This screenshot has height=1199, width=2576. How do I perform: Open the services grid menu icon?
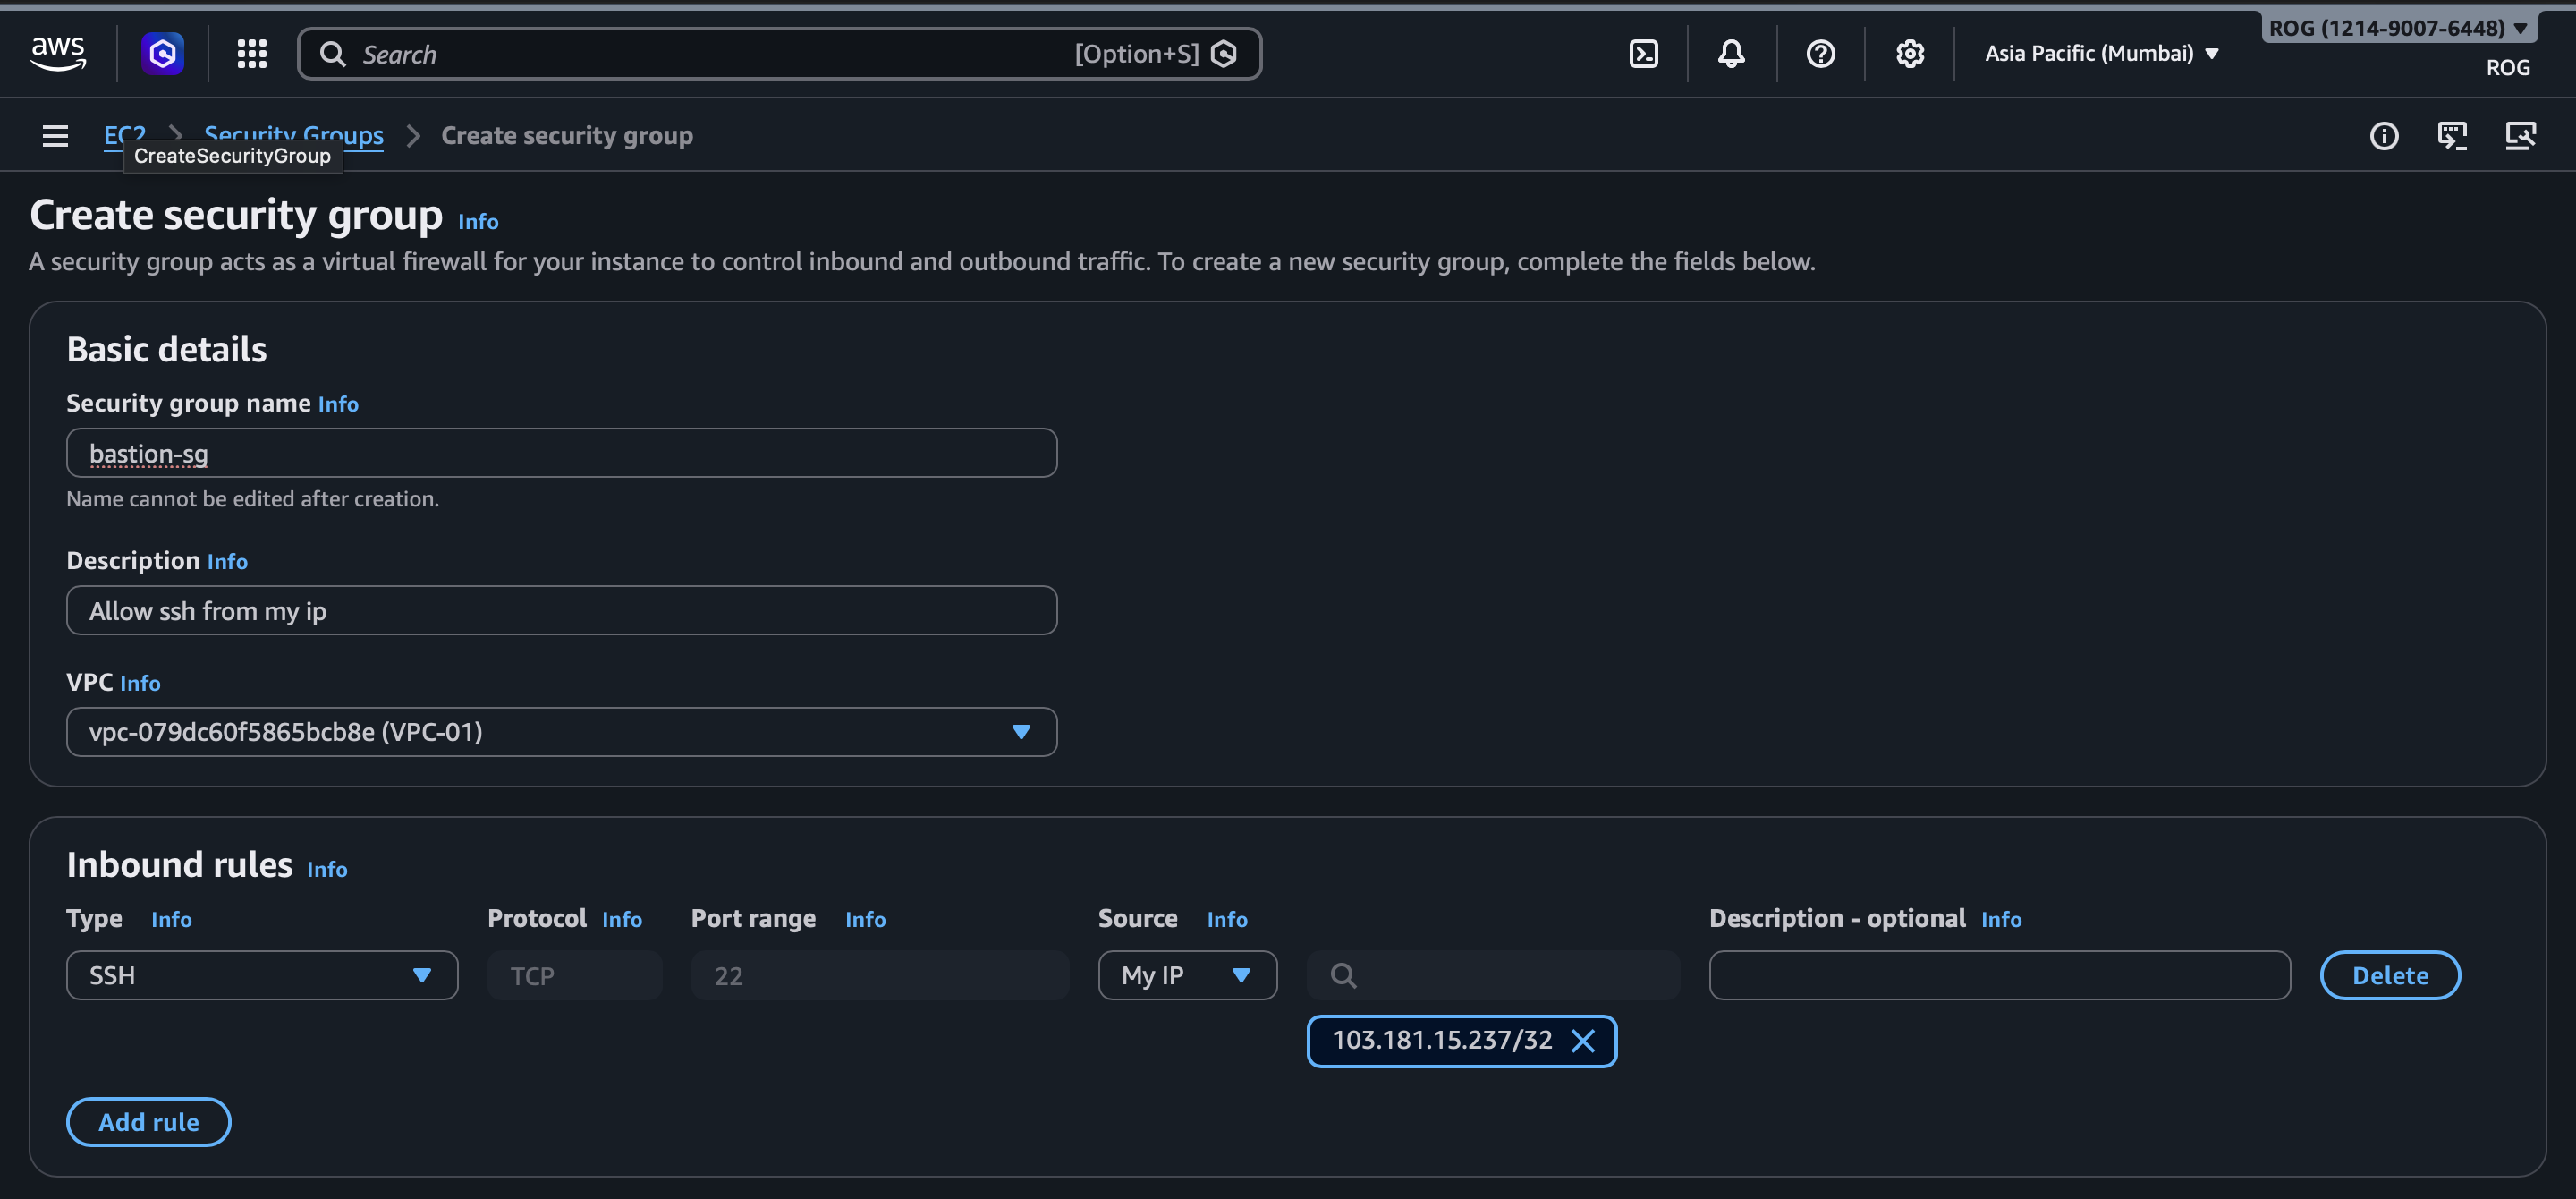click(x=252, y=54)
